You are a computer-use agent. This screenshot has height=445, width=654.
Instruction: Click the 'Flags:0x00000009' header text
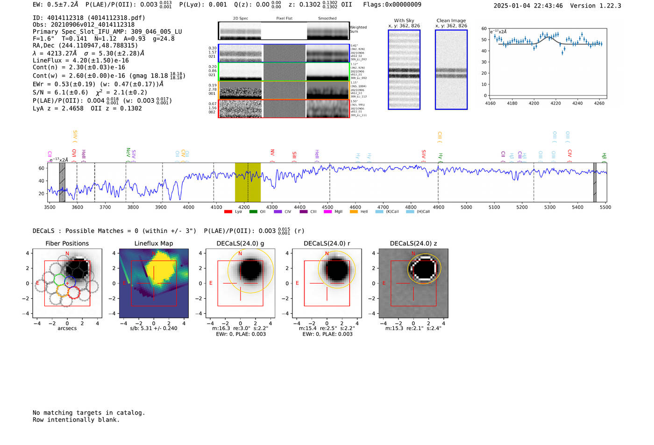(x=392, y=4)
